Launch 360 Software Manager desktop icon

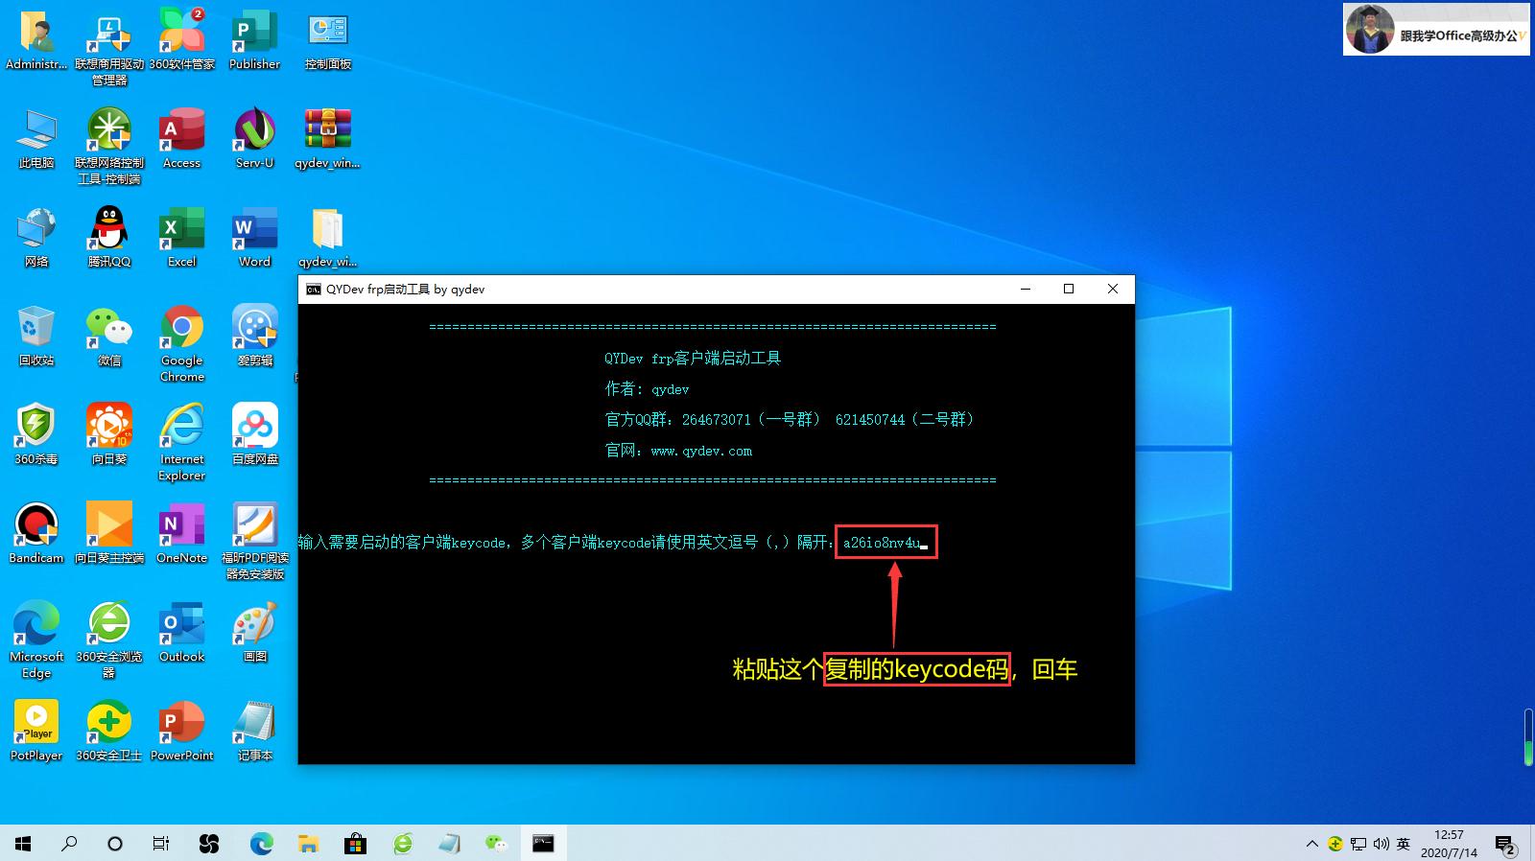[182, 40]
